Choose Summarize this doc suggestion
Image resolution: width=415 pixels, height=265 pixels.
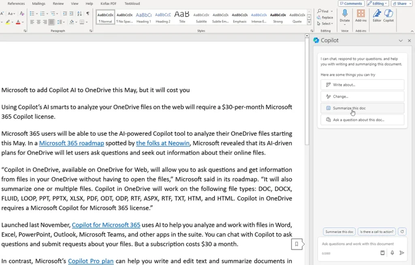pos(362,108)
